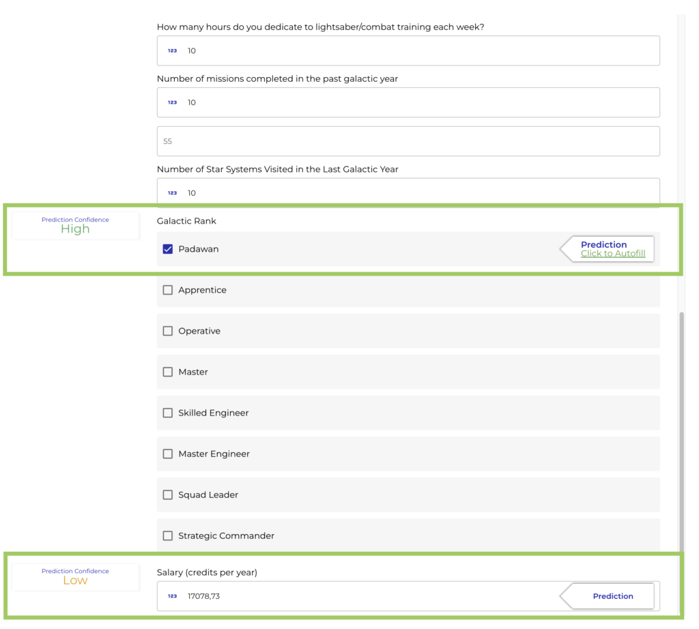Check the Squad Leader checkbox

167,495
